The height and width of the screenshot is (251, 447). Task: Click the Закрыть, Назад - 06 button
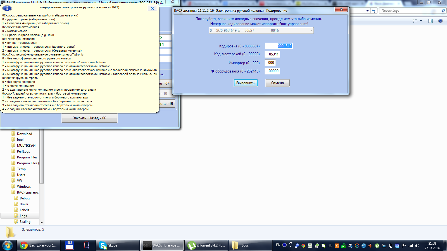(89, 118)
